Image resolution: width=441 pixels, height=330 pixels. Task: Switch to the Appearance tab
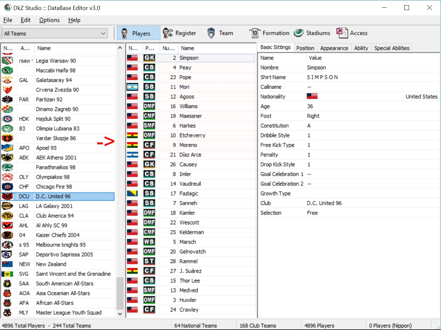point(334,48)
